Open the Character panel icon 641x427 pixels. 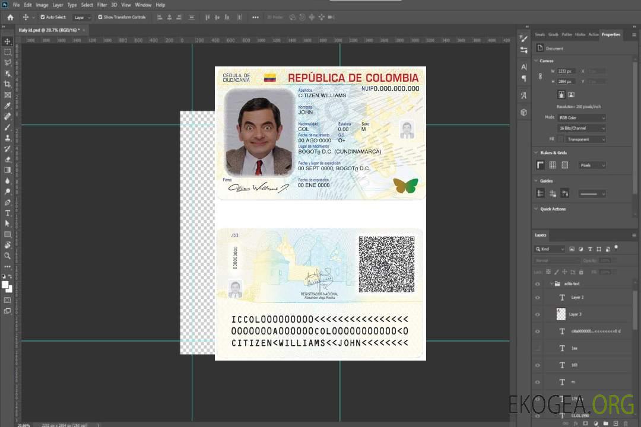click(524, 66)
